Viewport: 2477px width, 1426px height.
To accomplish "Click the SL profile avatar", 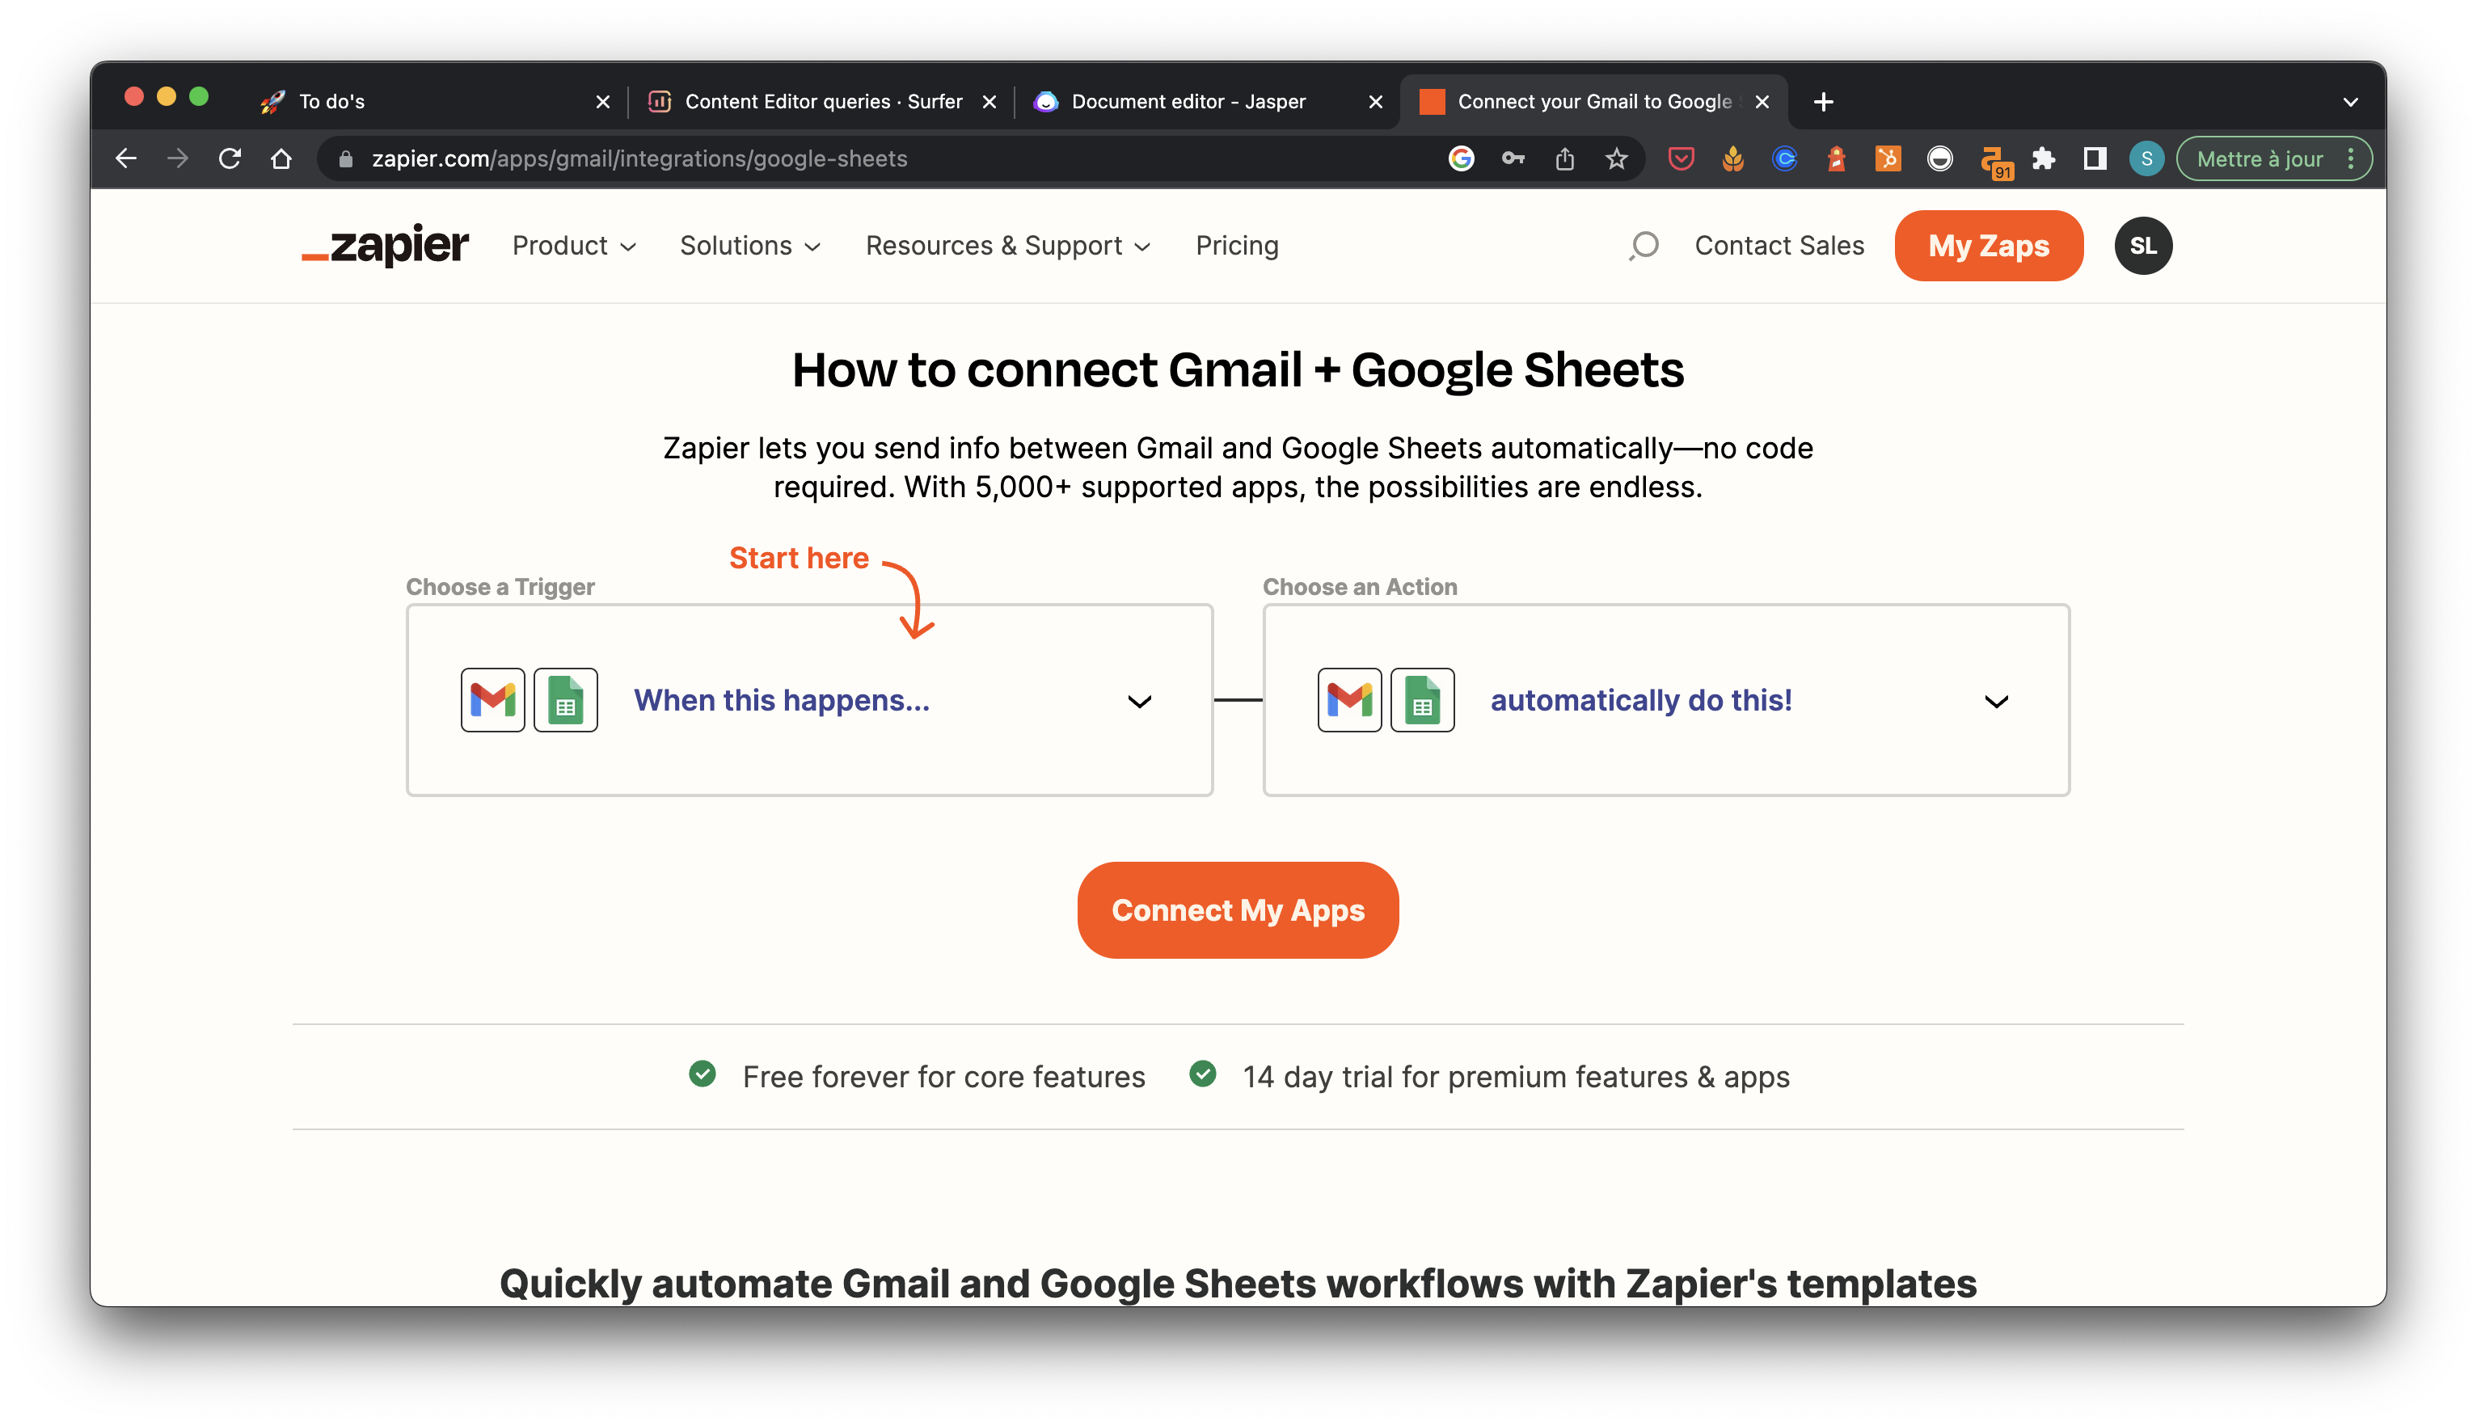I will [x=2143, y=246].
